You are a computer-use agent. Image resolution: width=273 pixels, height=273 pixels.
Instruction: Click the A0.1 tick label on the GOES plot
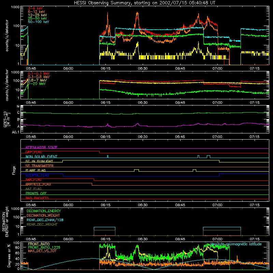[x=16, y=132]
